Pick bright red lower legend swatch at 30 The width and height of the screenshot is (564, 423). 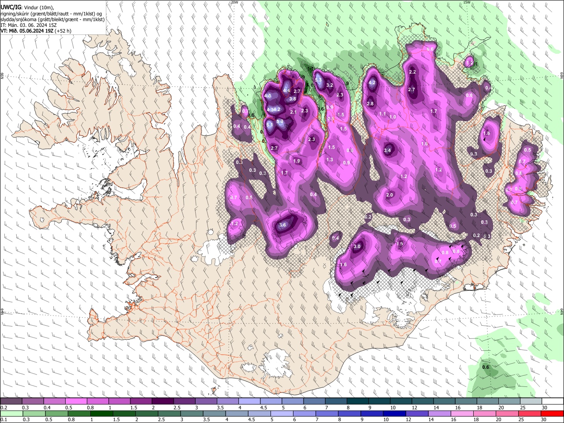click(x=553, y=413)
